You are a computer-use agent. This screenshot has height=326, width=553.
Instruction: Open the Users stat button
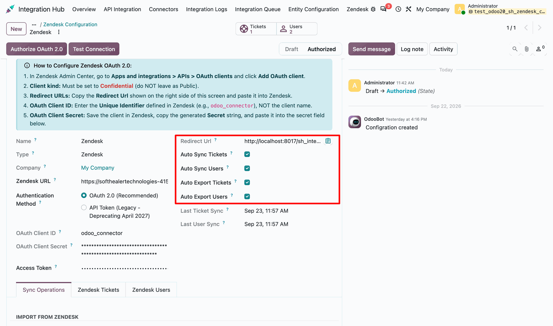[x=297, y=29]
